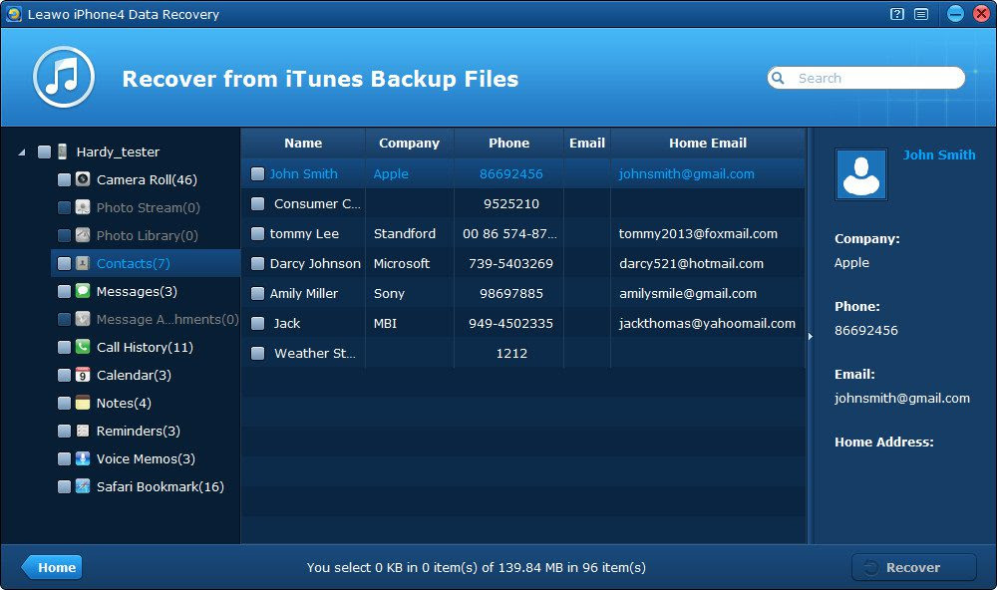The width and height of the screenshot is (997, 590).
Task: Click the yellow Notes icon
Action: coord(83,403)
